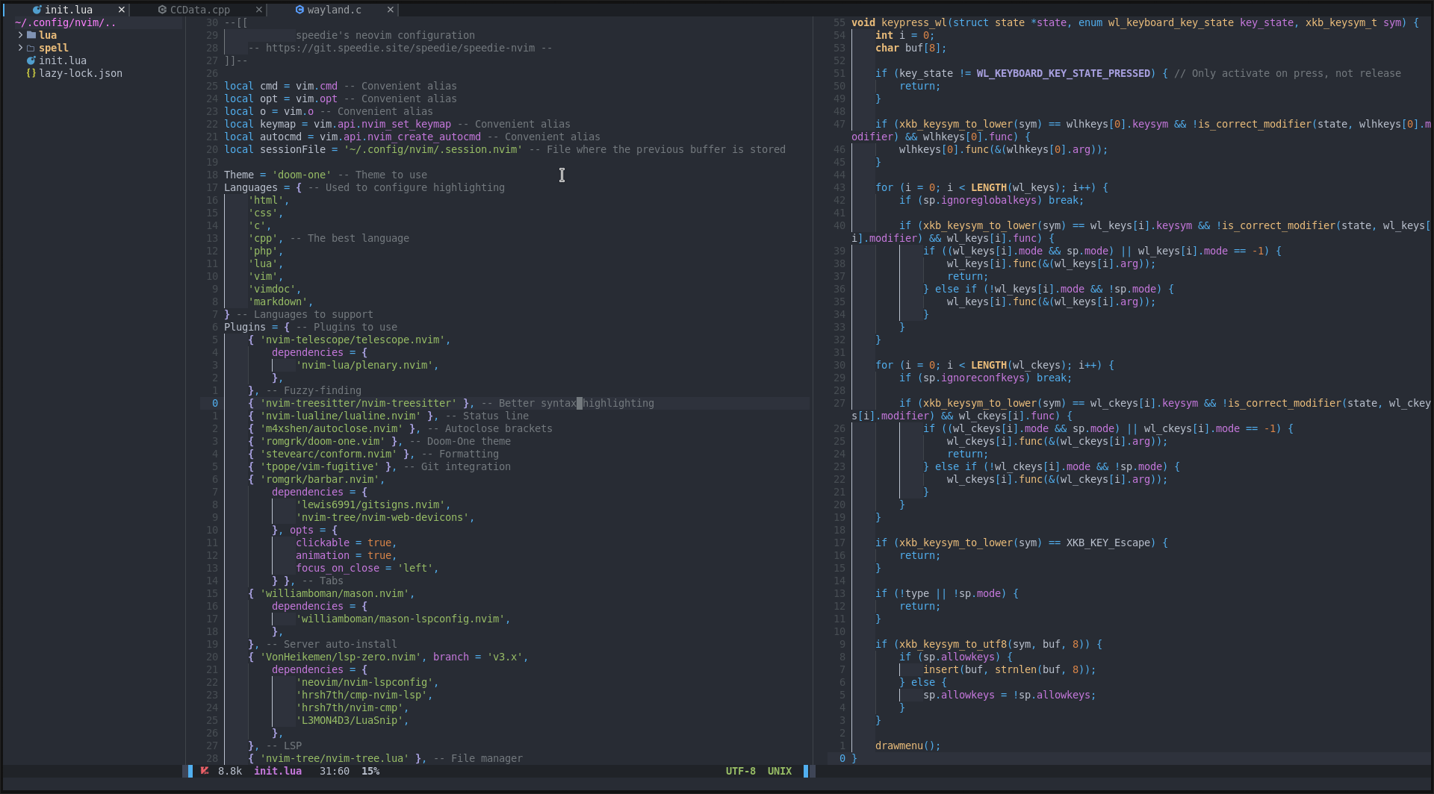
Task: Click the 31:60 cursor position indicator
Action: pos(335,771)
